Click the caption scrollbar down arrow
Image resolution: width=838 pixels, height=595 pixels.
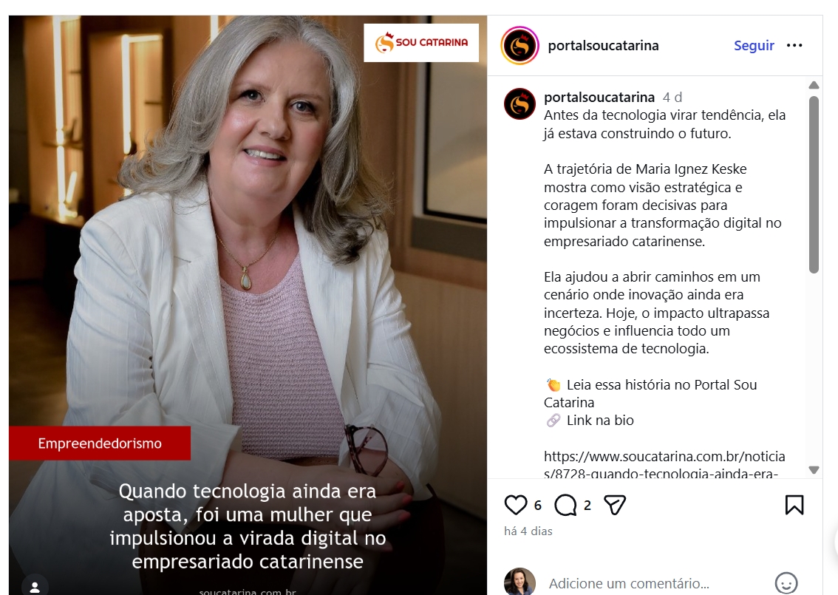(814, 470)
